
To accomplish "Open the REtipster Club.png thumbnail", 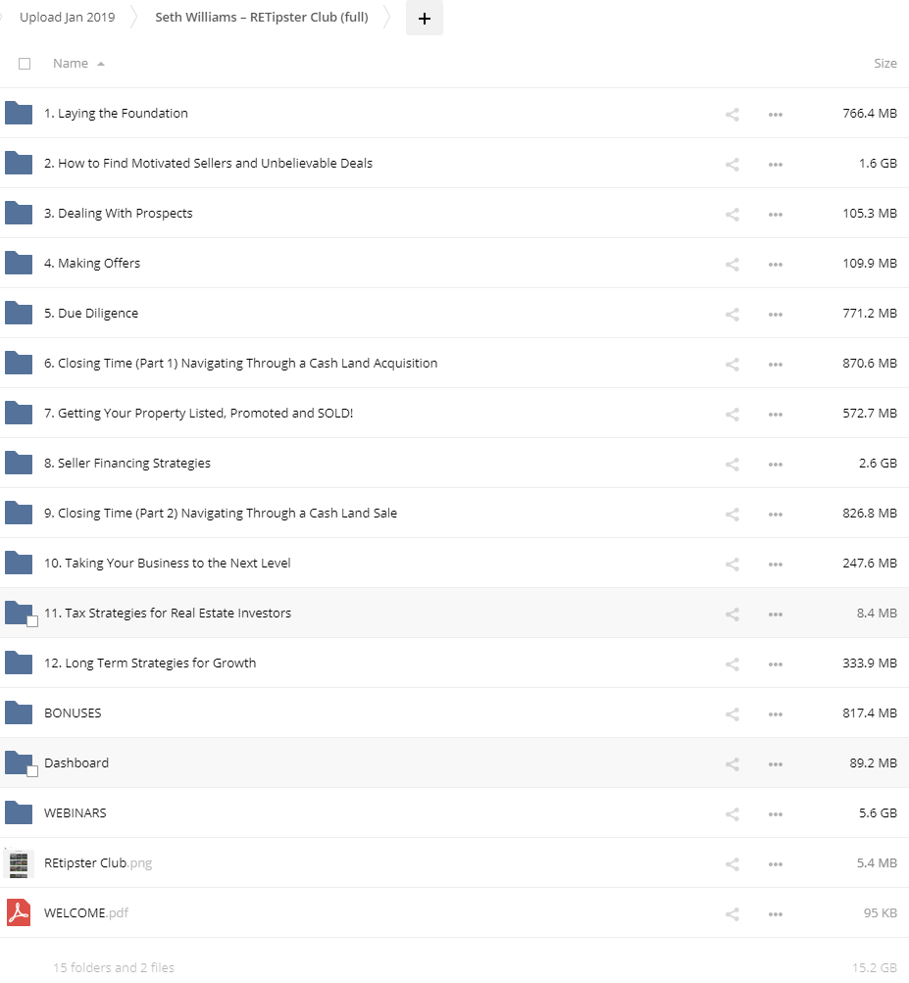I will tap(19, 863).
